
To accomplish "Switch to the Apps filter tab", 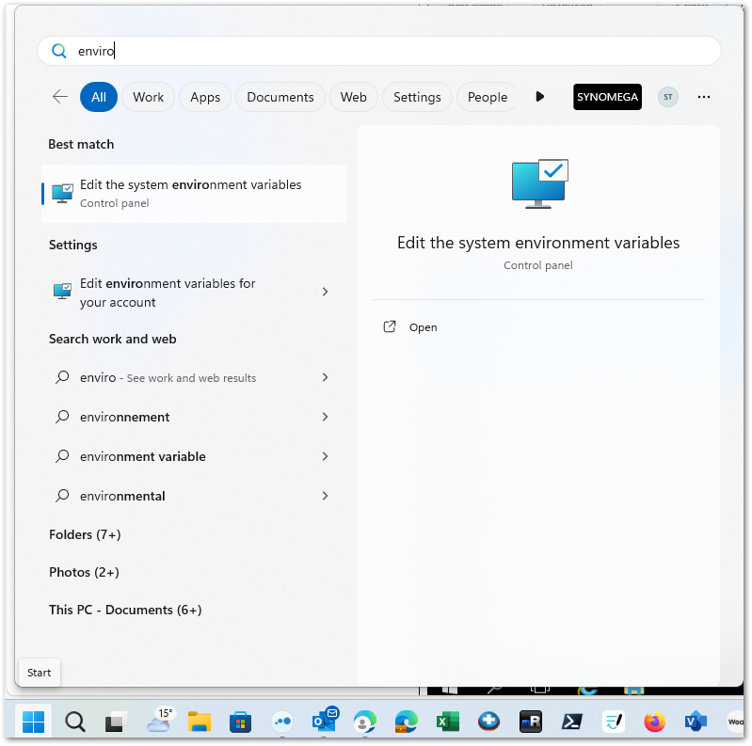I will click(x=205, y=97).
